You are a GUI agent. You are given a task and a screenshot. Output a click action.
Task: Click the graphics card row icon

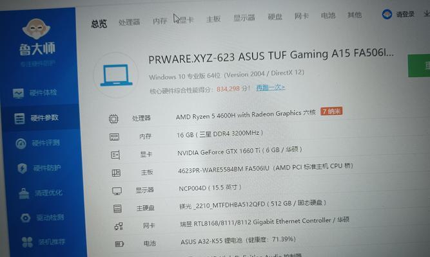[115, 155]
